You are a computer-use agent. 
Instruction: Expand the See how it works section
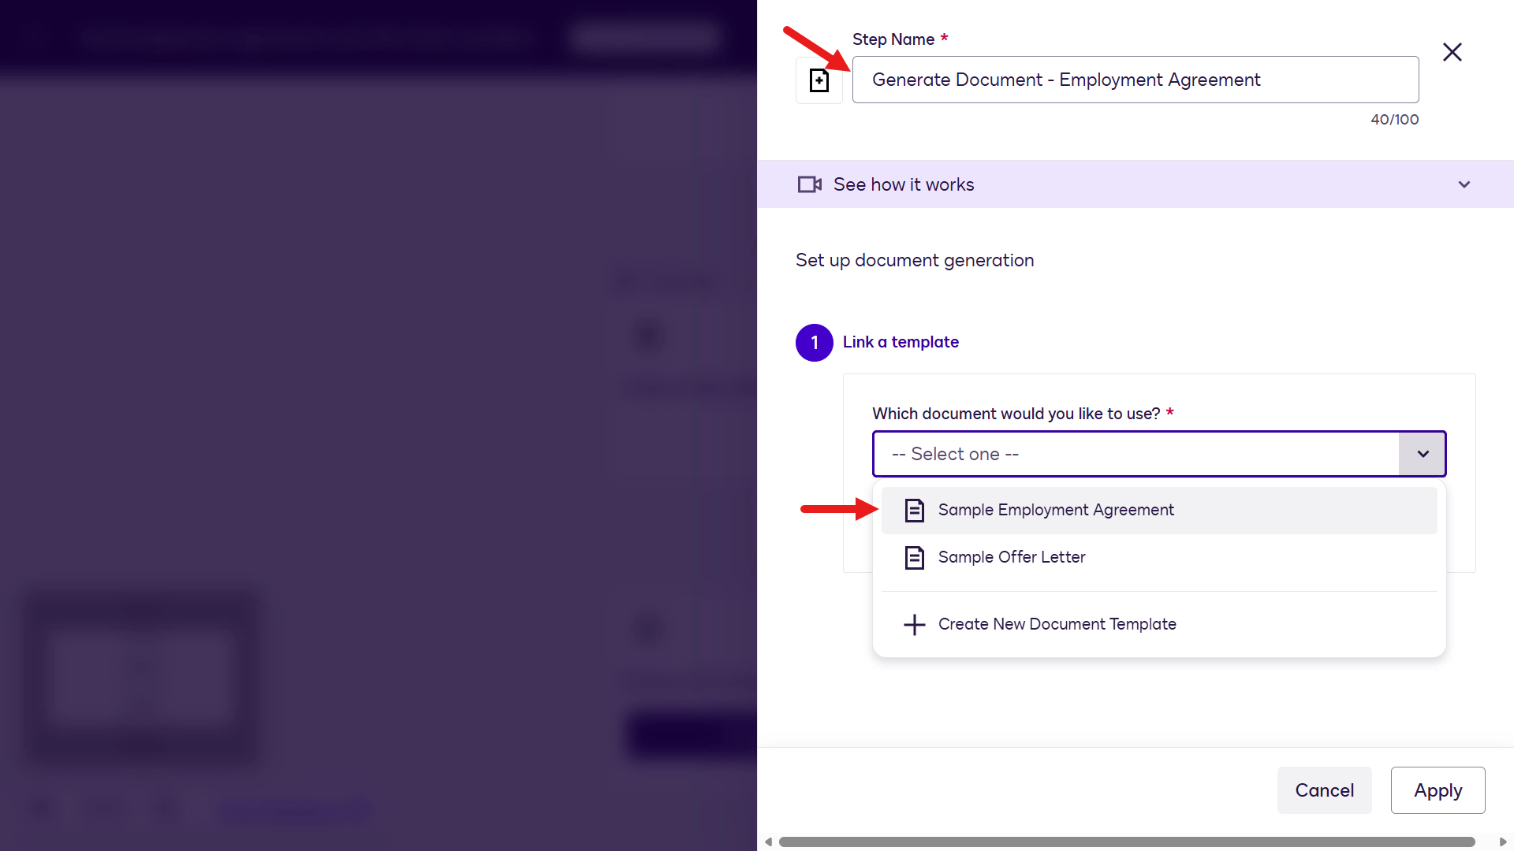pos(1135,184)
